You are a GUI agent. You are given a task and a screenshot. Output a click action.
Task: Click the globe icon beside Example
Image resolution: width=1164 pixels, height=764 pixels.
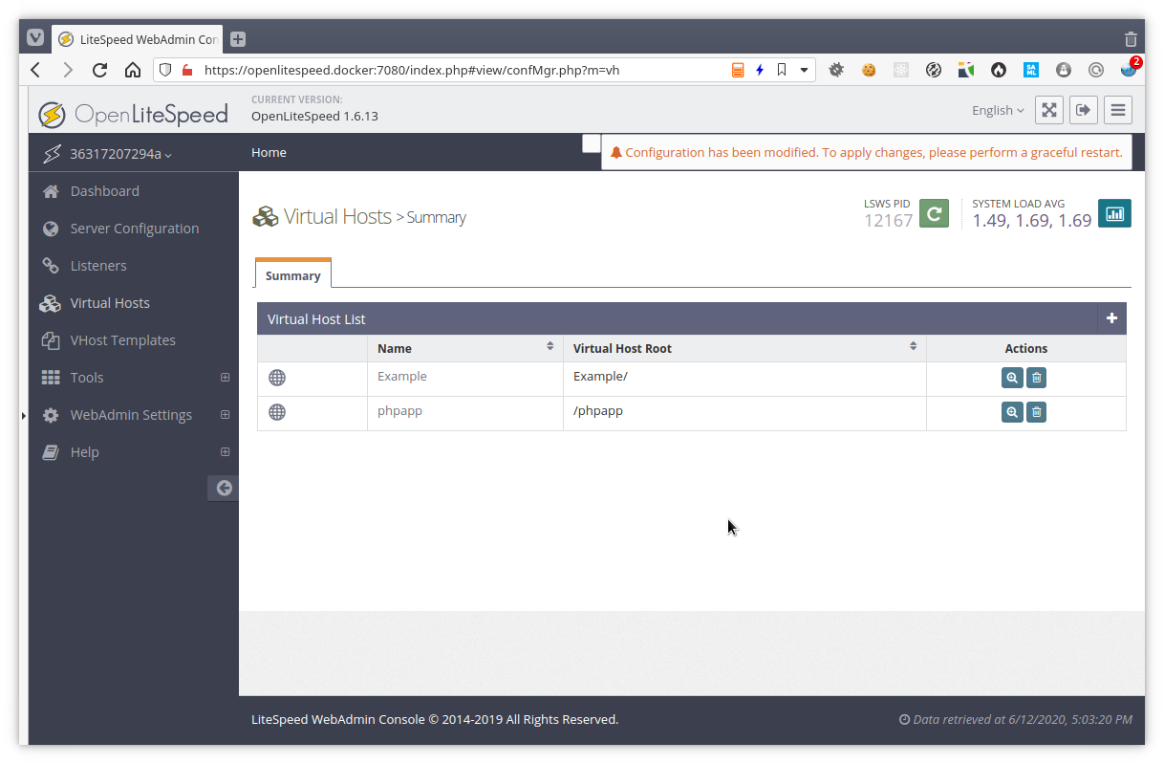point(277,377)
